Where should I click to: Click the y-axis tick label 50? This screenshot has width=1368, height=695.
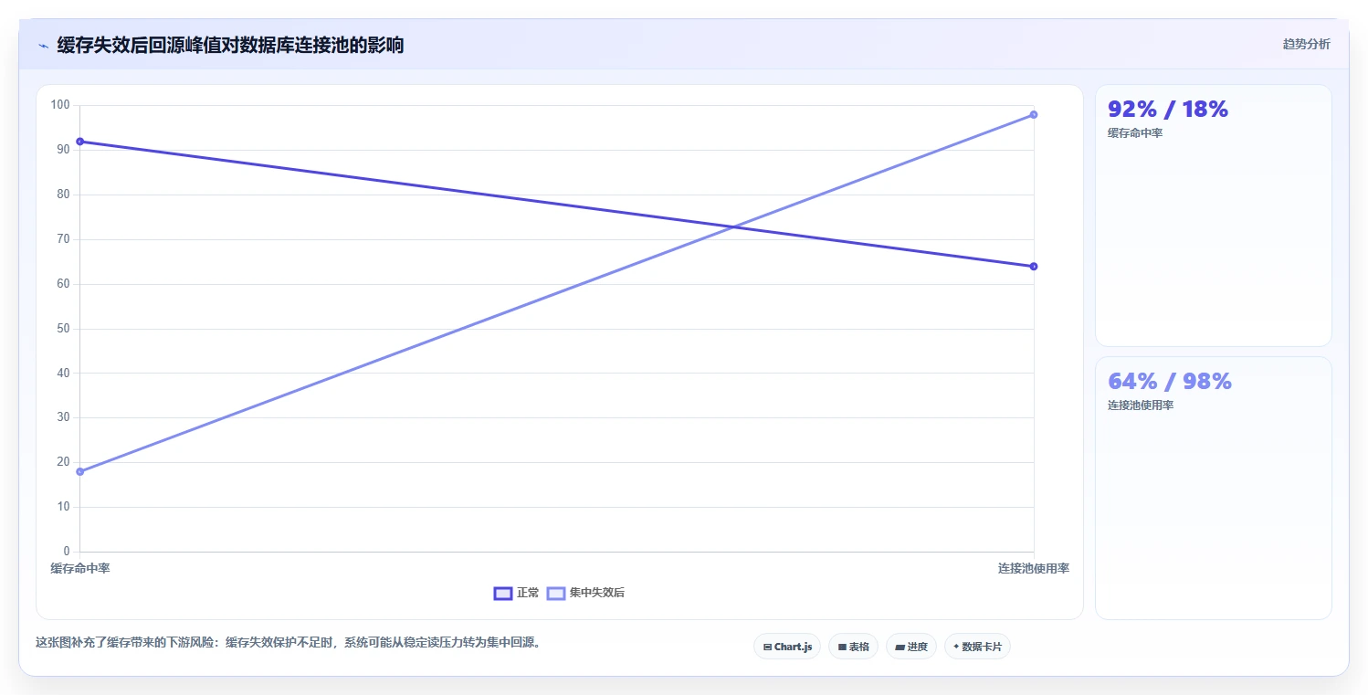tap(63, 329)
